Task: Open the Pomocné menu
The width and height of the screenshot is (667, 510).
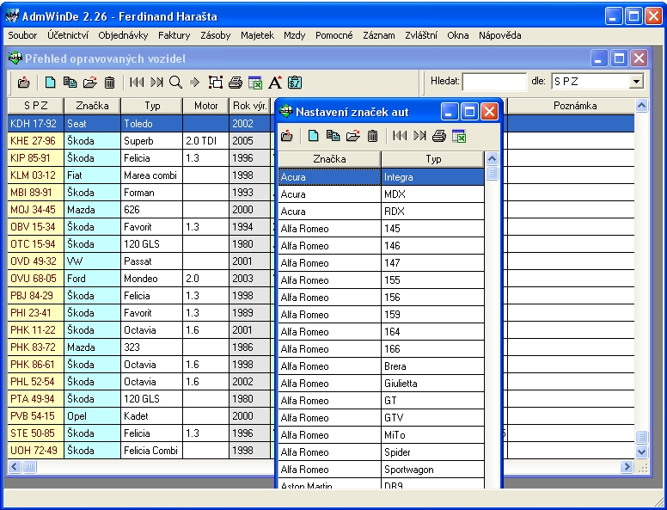Action: click(x=333, y=35)
